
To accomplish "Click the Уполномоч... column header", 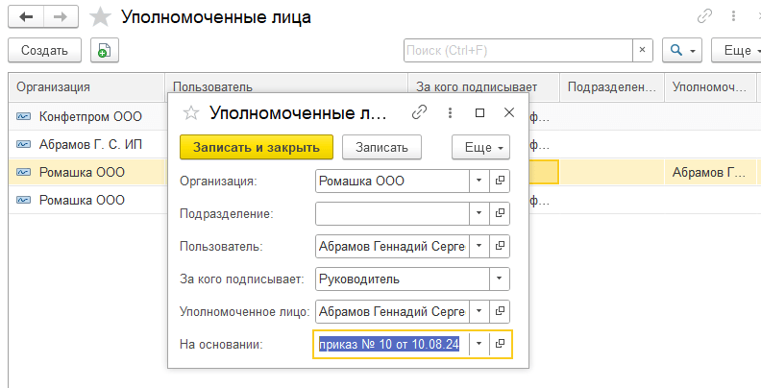I will point(709,87).
